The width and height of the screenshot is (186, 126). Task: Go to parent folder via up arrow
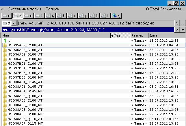point(5,41)
